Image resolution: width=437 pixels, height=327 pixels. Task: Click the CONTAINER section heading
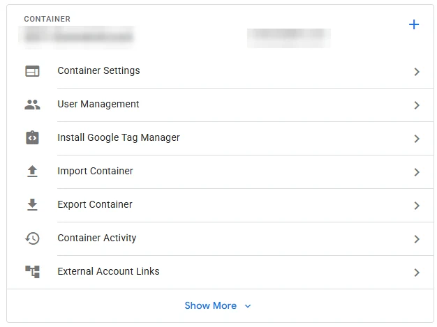point(47,19)
